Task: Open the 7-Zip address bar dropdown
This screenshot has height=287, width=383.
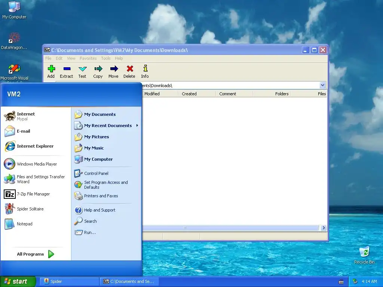Action: pyautogui.click(x=322, y=85)
